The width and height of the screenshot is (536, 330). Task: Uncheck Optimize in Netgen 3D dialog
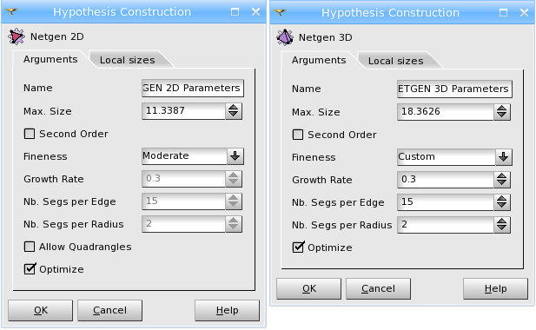tap(298, 247)
